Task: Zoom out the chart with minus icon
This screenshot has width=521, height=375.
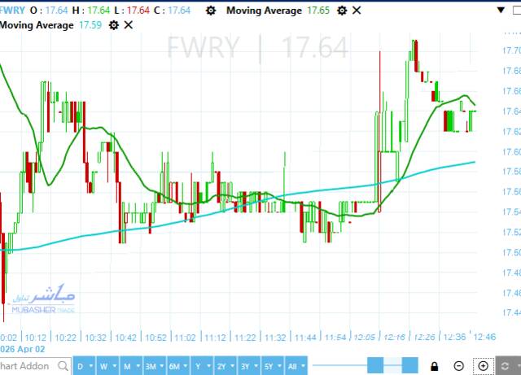Action: (459, 366)
